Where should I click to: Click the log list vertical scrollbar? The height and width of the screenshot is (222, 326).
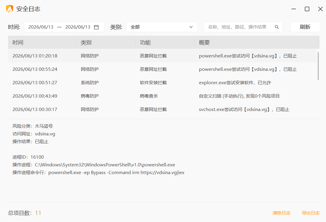pos(318,66)
